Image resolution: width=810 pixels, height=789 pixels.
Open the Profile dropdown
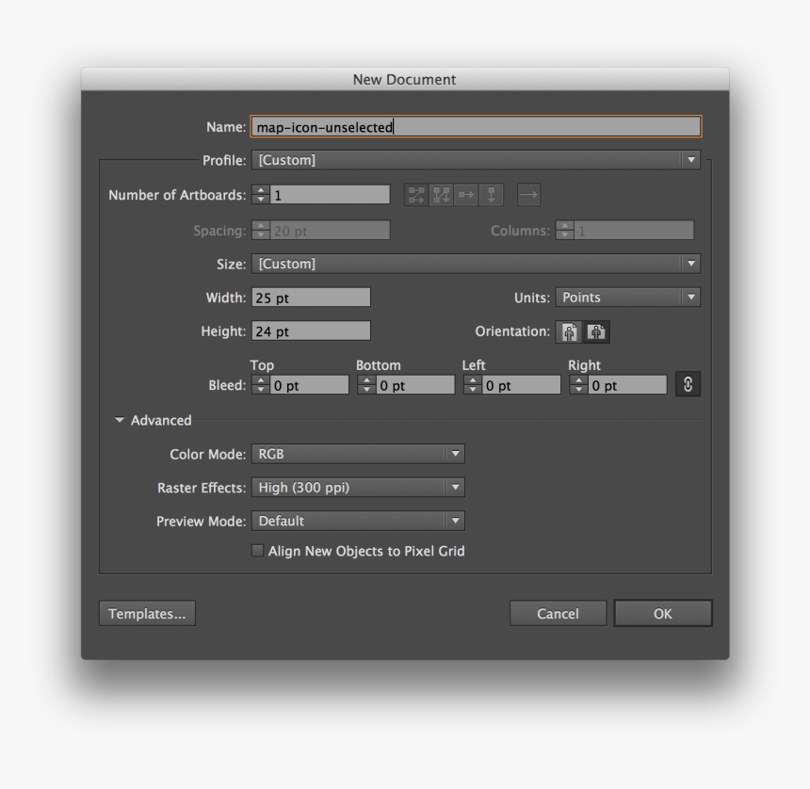pos(476,160)
